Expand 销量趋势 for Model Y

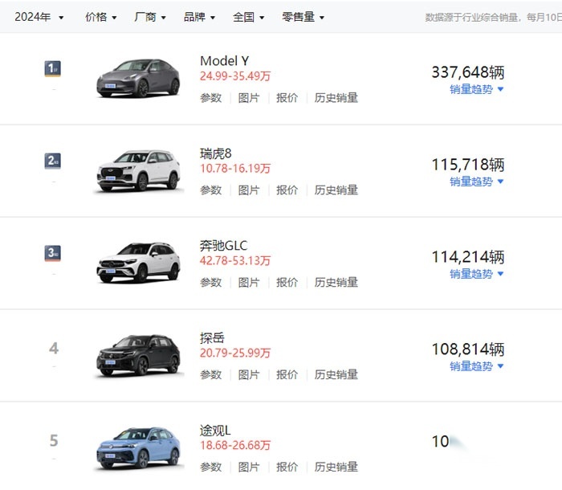pos(477,89)
